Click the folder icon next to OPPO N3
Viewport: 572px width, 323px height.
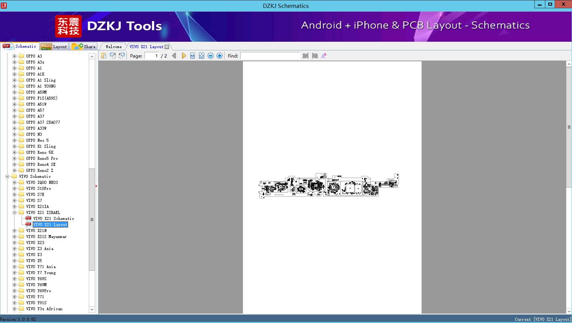click(21, 134)
